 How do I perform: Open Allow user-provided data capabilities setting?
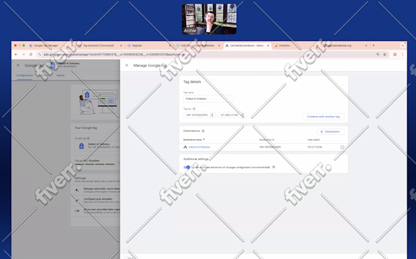[97, 211]
